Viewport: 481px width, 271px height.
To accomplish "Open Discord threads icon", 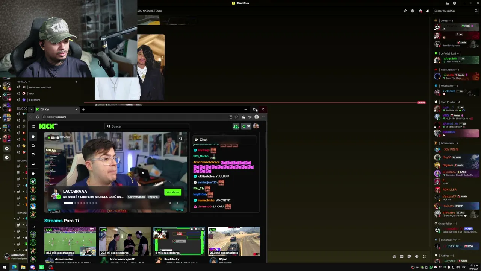I will coord(405,11).
